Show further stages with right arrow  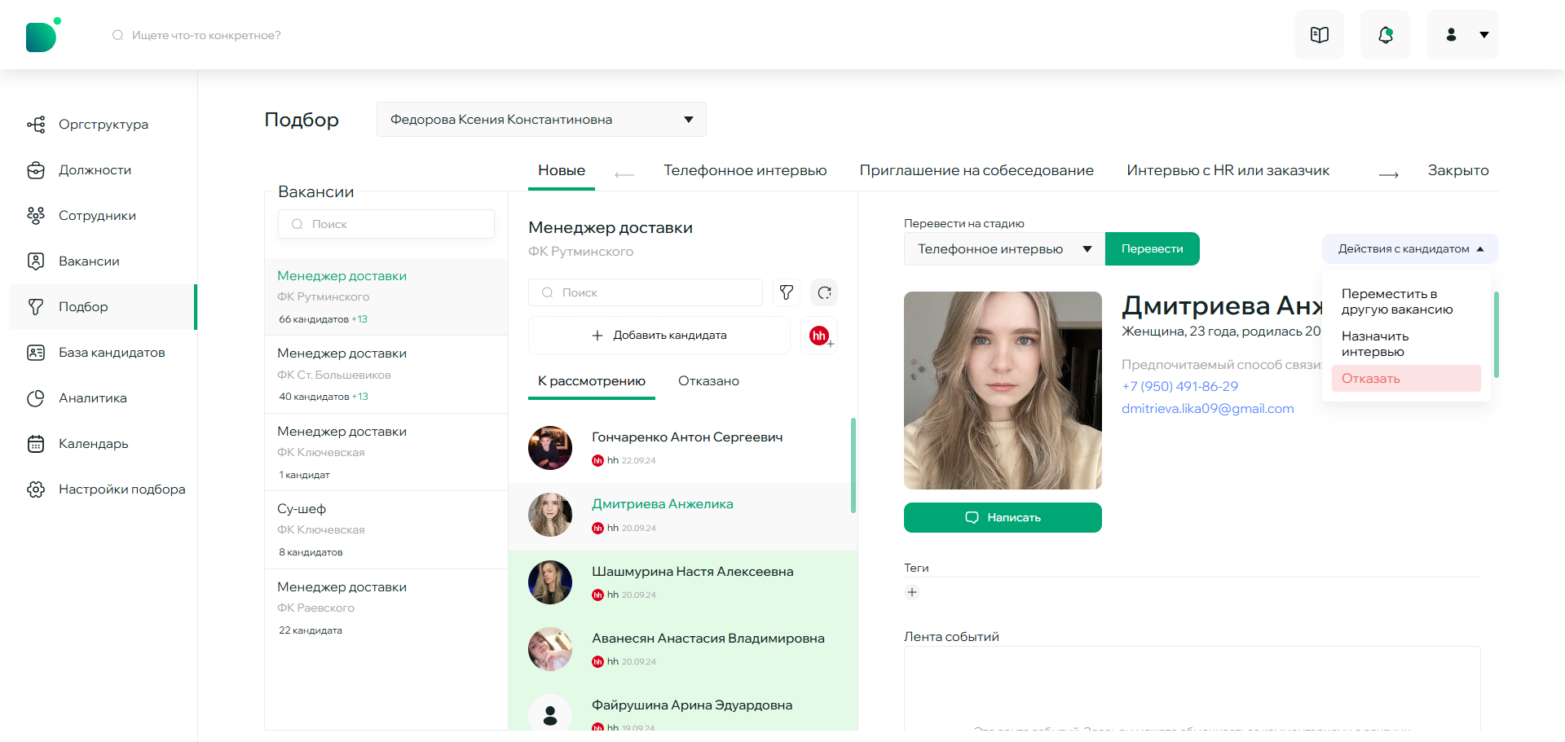point(1389,174)
